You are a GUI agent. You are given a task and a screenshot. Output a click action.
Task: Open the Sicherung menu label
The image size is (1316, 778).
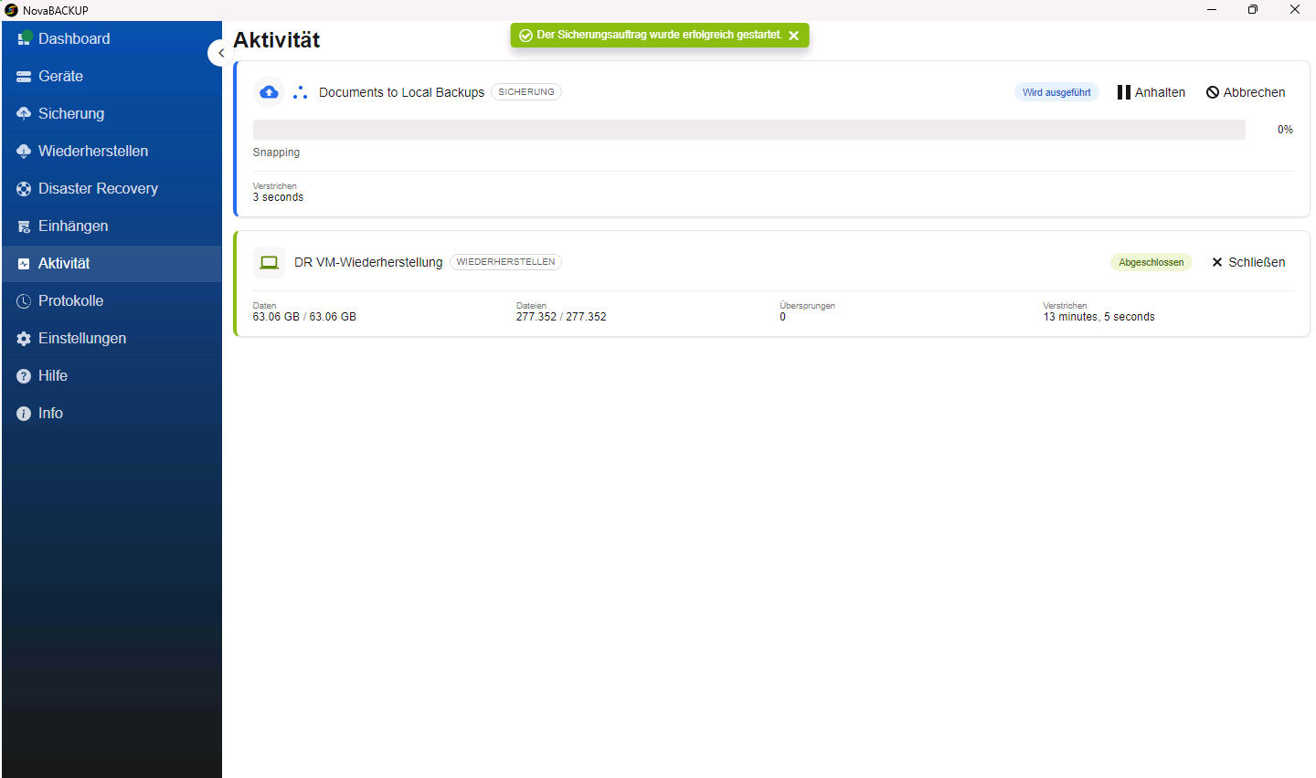(x=71, y=114)
